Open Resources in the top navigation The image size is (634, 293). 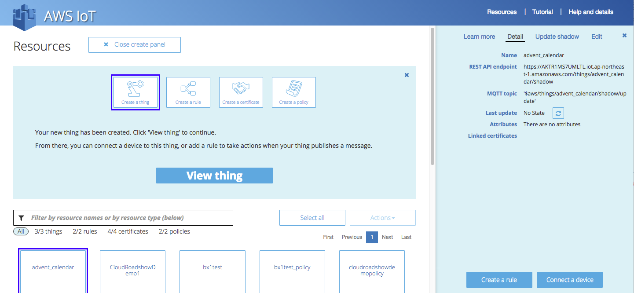tap(502, 12)
